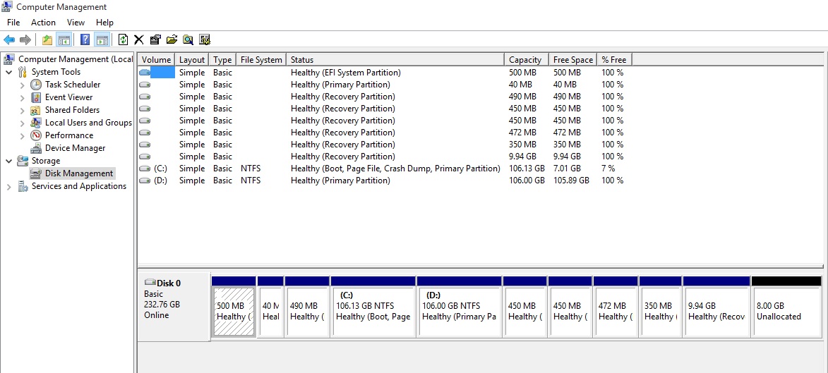The height and width of the screenshot is (373, 828).
Task: Click the Delete X toolbar icon
Action: click(x=139, y=39)
